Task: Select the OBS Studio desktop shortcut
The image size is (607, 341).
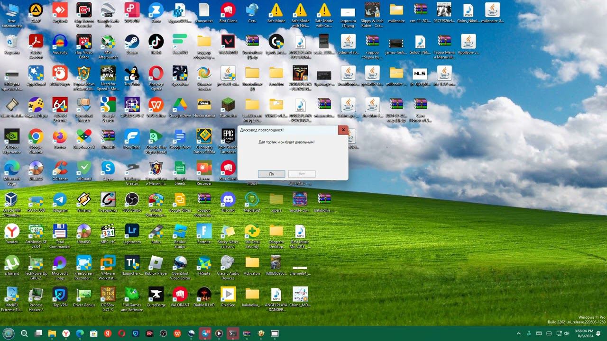Action: pyautogui.click(x=132, y=202)
